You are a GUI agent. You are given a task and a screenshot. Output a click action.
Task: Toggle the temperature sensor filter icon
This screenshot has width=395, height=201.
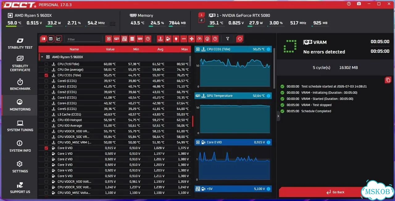click(x=160, y=39)
